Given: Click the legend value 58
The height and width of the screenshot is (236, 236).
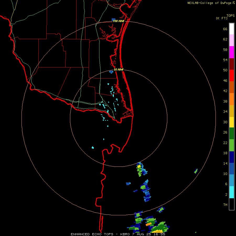Looking at the screenshot, I should coord(225,50).
